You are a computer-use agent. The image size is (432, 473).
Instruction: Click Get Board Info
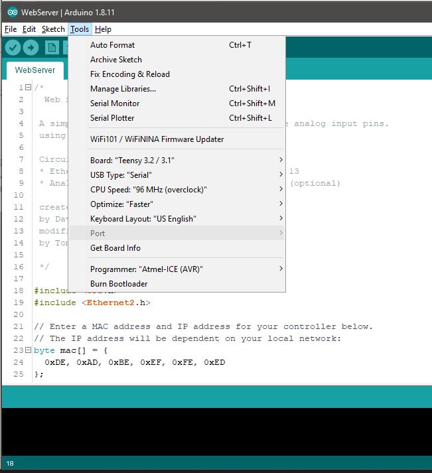(177, 248)
